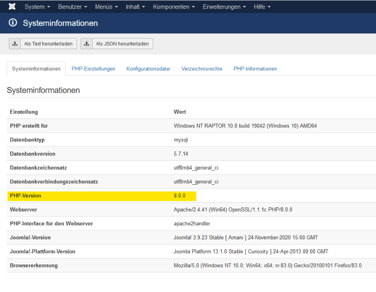Click the mysql value
Image resolution: width=376 pixels, height=292 pixels.
(181, 140)
